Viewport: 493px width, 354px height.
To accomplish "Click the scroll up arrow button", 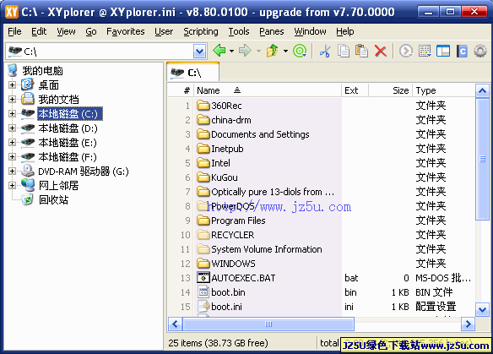I will (x=482, y=91).
